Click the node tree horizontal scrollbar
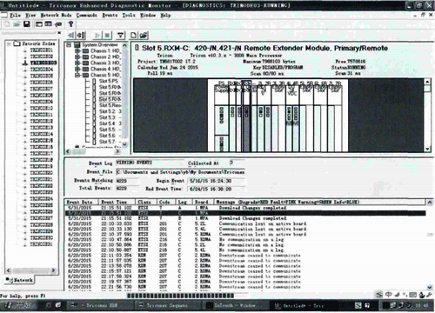The image size is (435, 313). coord(31,270)
